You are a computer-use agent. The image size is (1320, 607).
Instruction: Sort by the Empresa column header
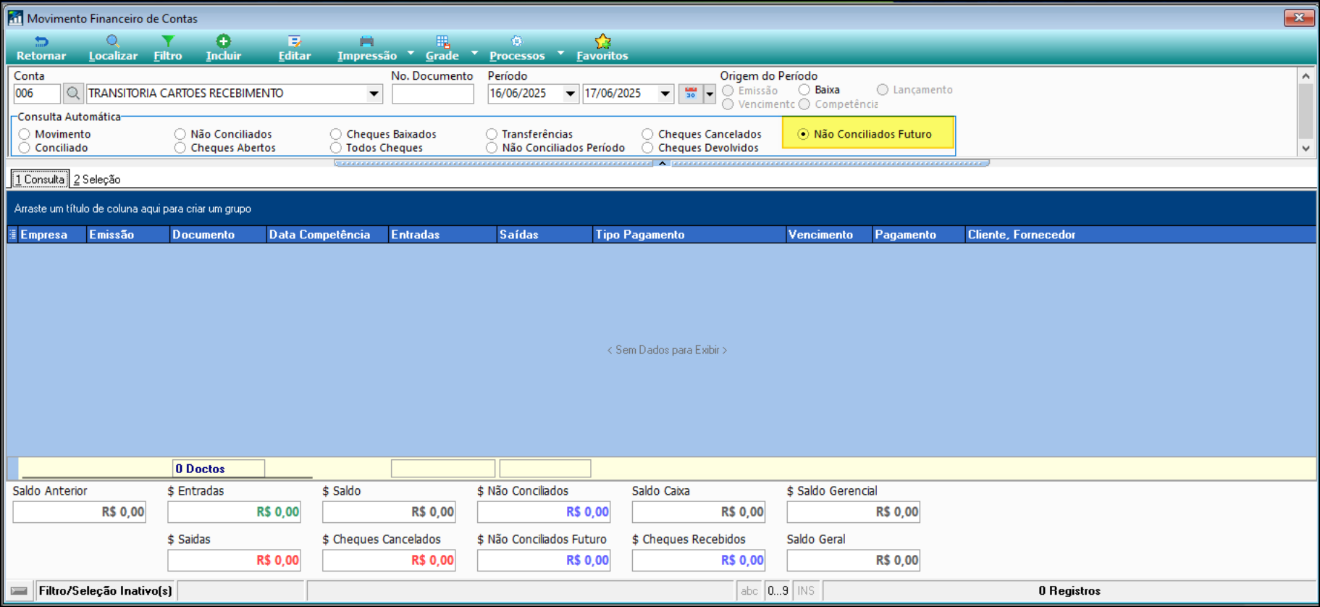[52, 235]
